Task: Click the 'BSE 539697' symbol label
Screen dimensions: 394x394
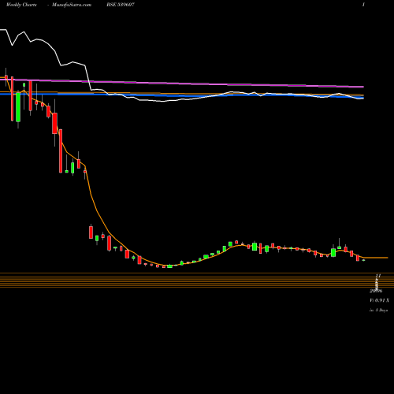Action: point(121,5)
